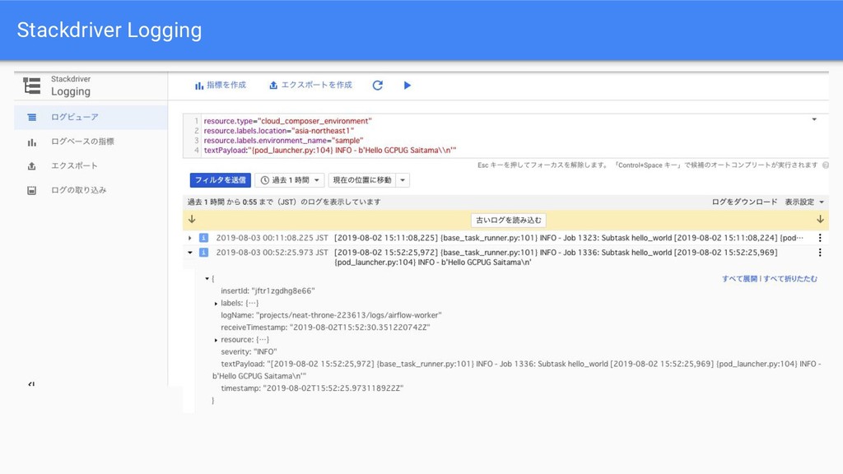
Task: Open the 過去 1 時間 time range dropdown
Action: click(290, 180)
